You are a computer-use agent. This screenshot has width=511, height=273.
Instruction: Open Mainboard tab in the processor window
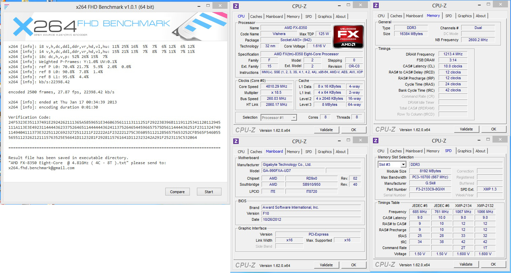tap(274, 17)
